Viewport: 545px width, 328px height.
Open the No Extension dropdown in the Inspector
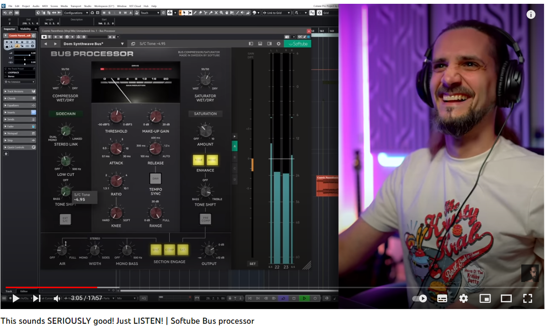pos(19,82)
